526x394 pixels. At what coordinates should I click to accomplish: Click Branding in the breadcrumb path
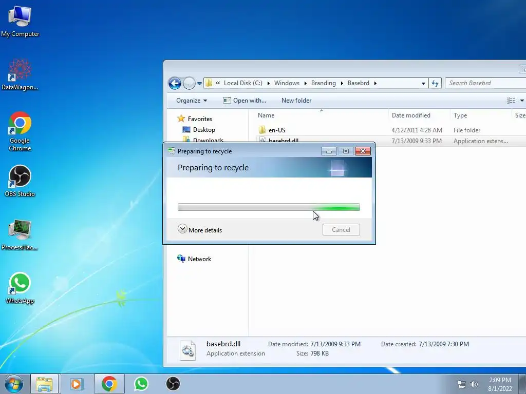[324, 83]
